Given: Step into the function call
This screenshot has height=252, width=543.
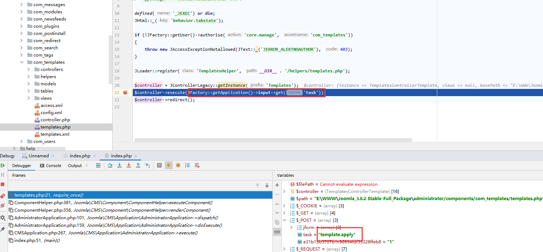Looking at the screenshot, I should pos(119,165).
